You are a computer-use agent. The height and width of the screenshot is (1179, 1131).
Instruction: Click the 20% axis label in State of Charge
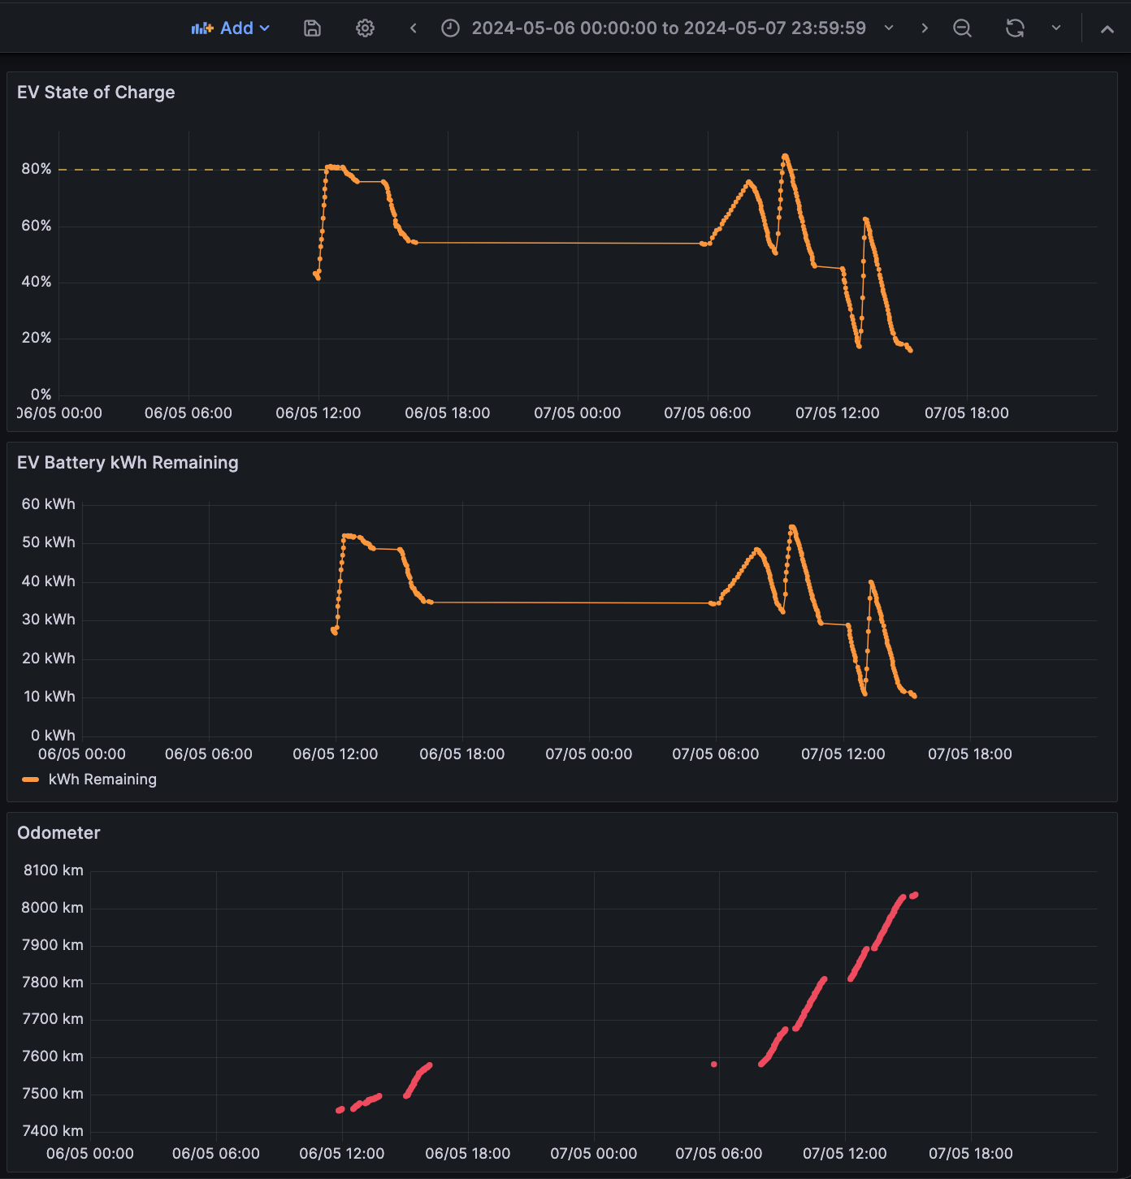[37, 338]
